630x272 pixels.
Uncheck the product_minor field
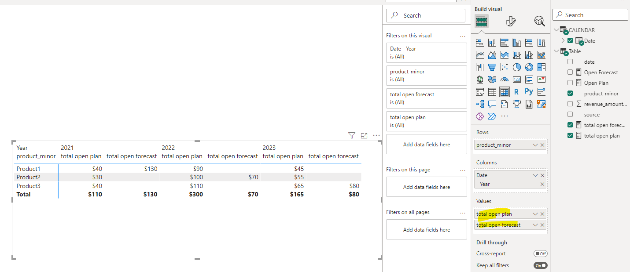click(x=570, y=93)
